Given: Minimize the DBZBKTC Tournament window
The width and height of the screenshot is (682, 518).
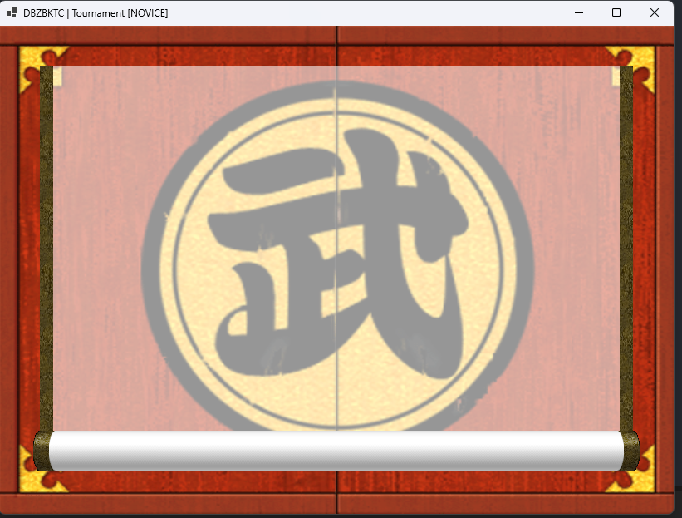Looking at the screenshot, I should pos(578,12).
